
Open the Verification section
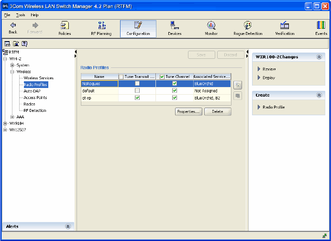(285, 29)
